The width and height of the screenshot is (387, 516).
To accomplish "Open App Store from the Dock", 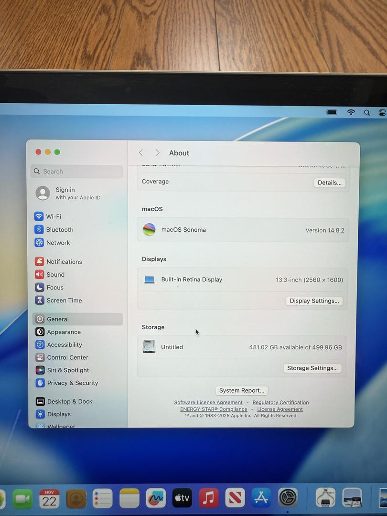I will pyautogui.click(x=261, y=497).
